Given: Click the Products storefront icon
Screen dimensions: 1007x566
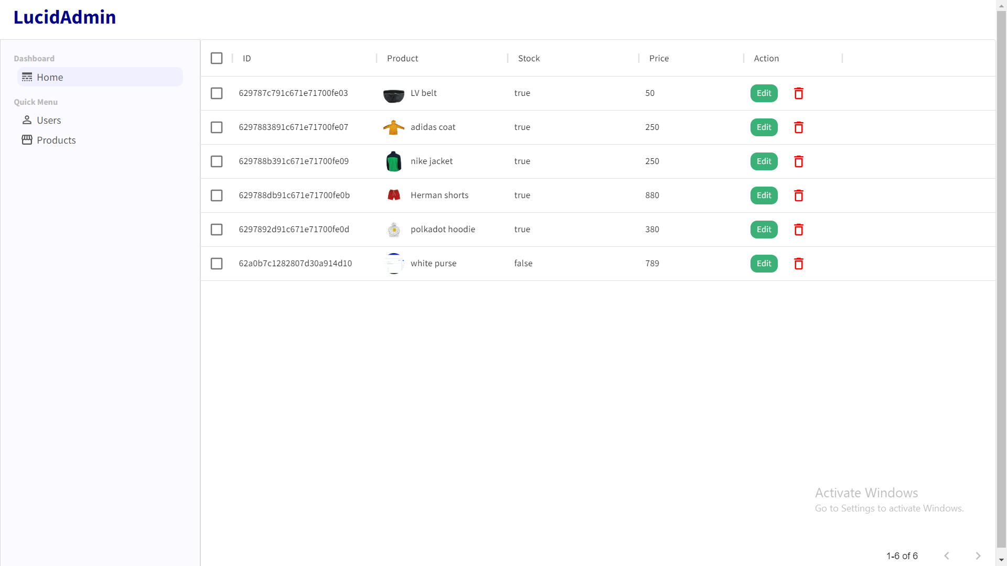Looking at the screenshot, I should pyautogui.click(x=26, y=140).
